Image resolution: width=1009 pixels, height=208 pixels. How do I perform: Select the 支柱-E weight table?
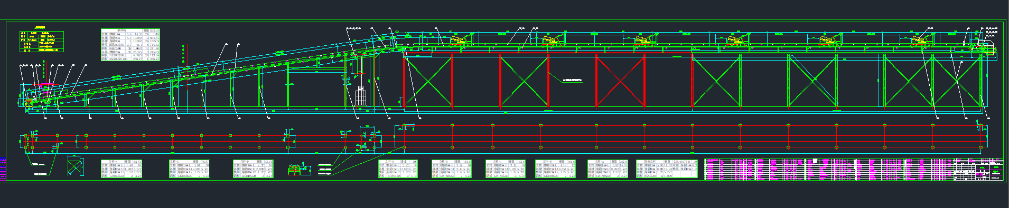coord(398,169)
